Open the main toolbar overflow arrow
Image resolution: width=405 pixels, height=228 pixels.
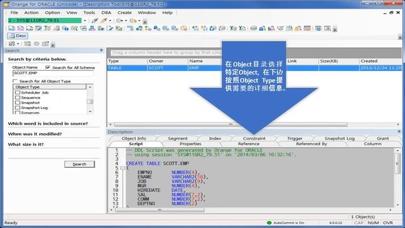pyautogui.click(x=335, y=29)
